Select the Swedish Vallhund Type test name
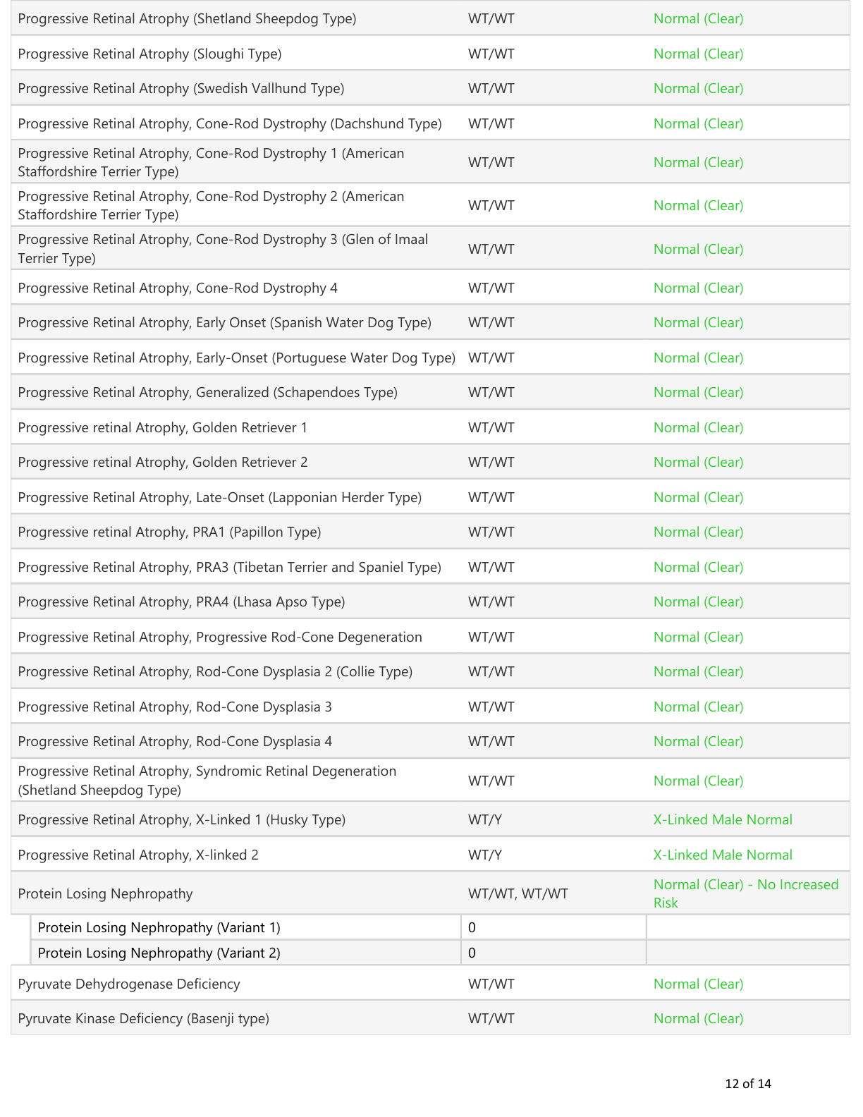The height and width of the screenshot is (1117, 863). click(181, 88)
